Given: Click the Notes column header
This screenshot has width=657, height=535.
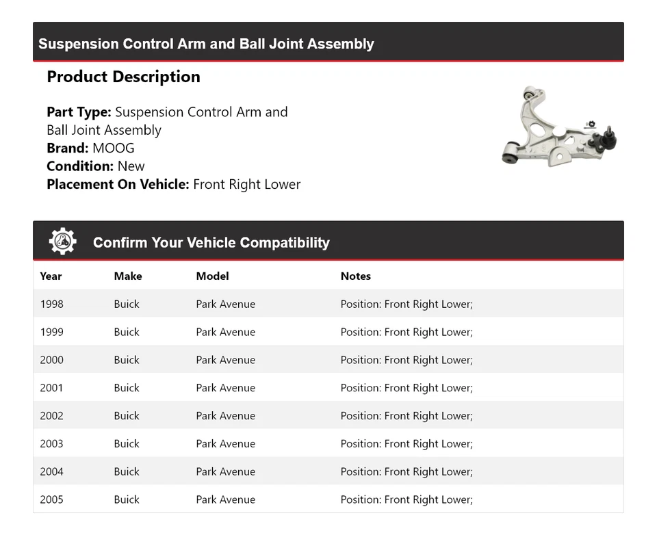Looking at the screenshot, I should click(x=355, y=276).
